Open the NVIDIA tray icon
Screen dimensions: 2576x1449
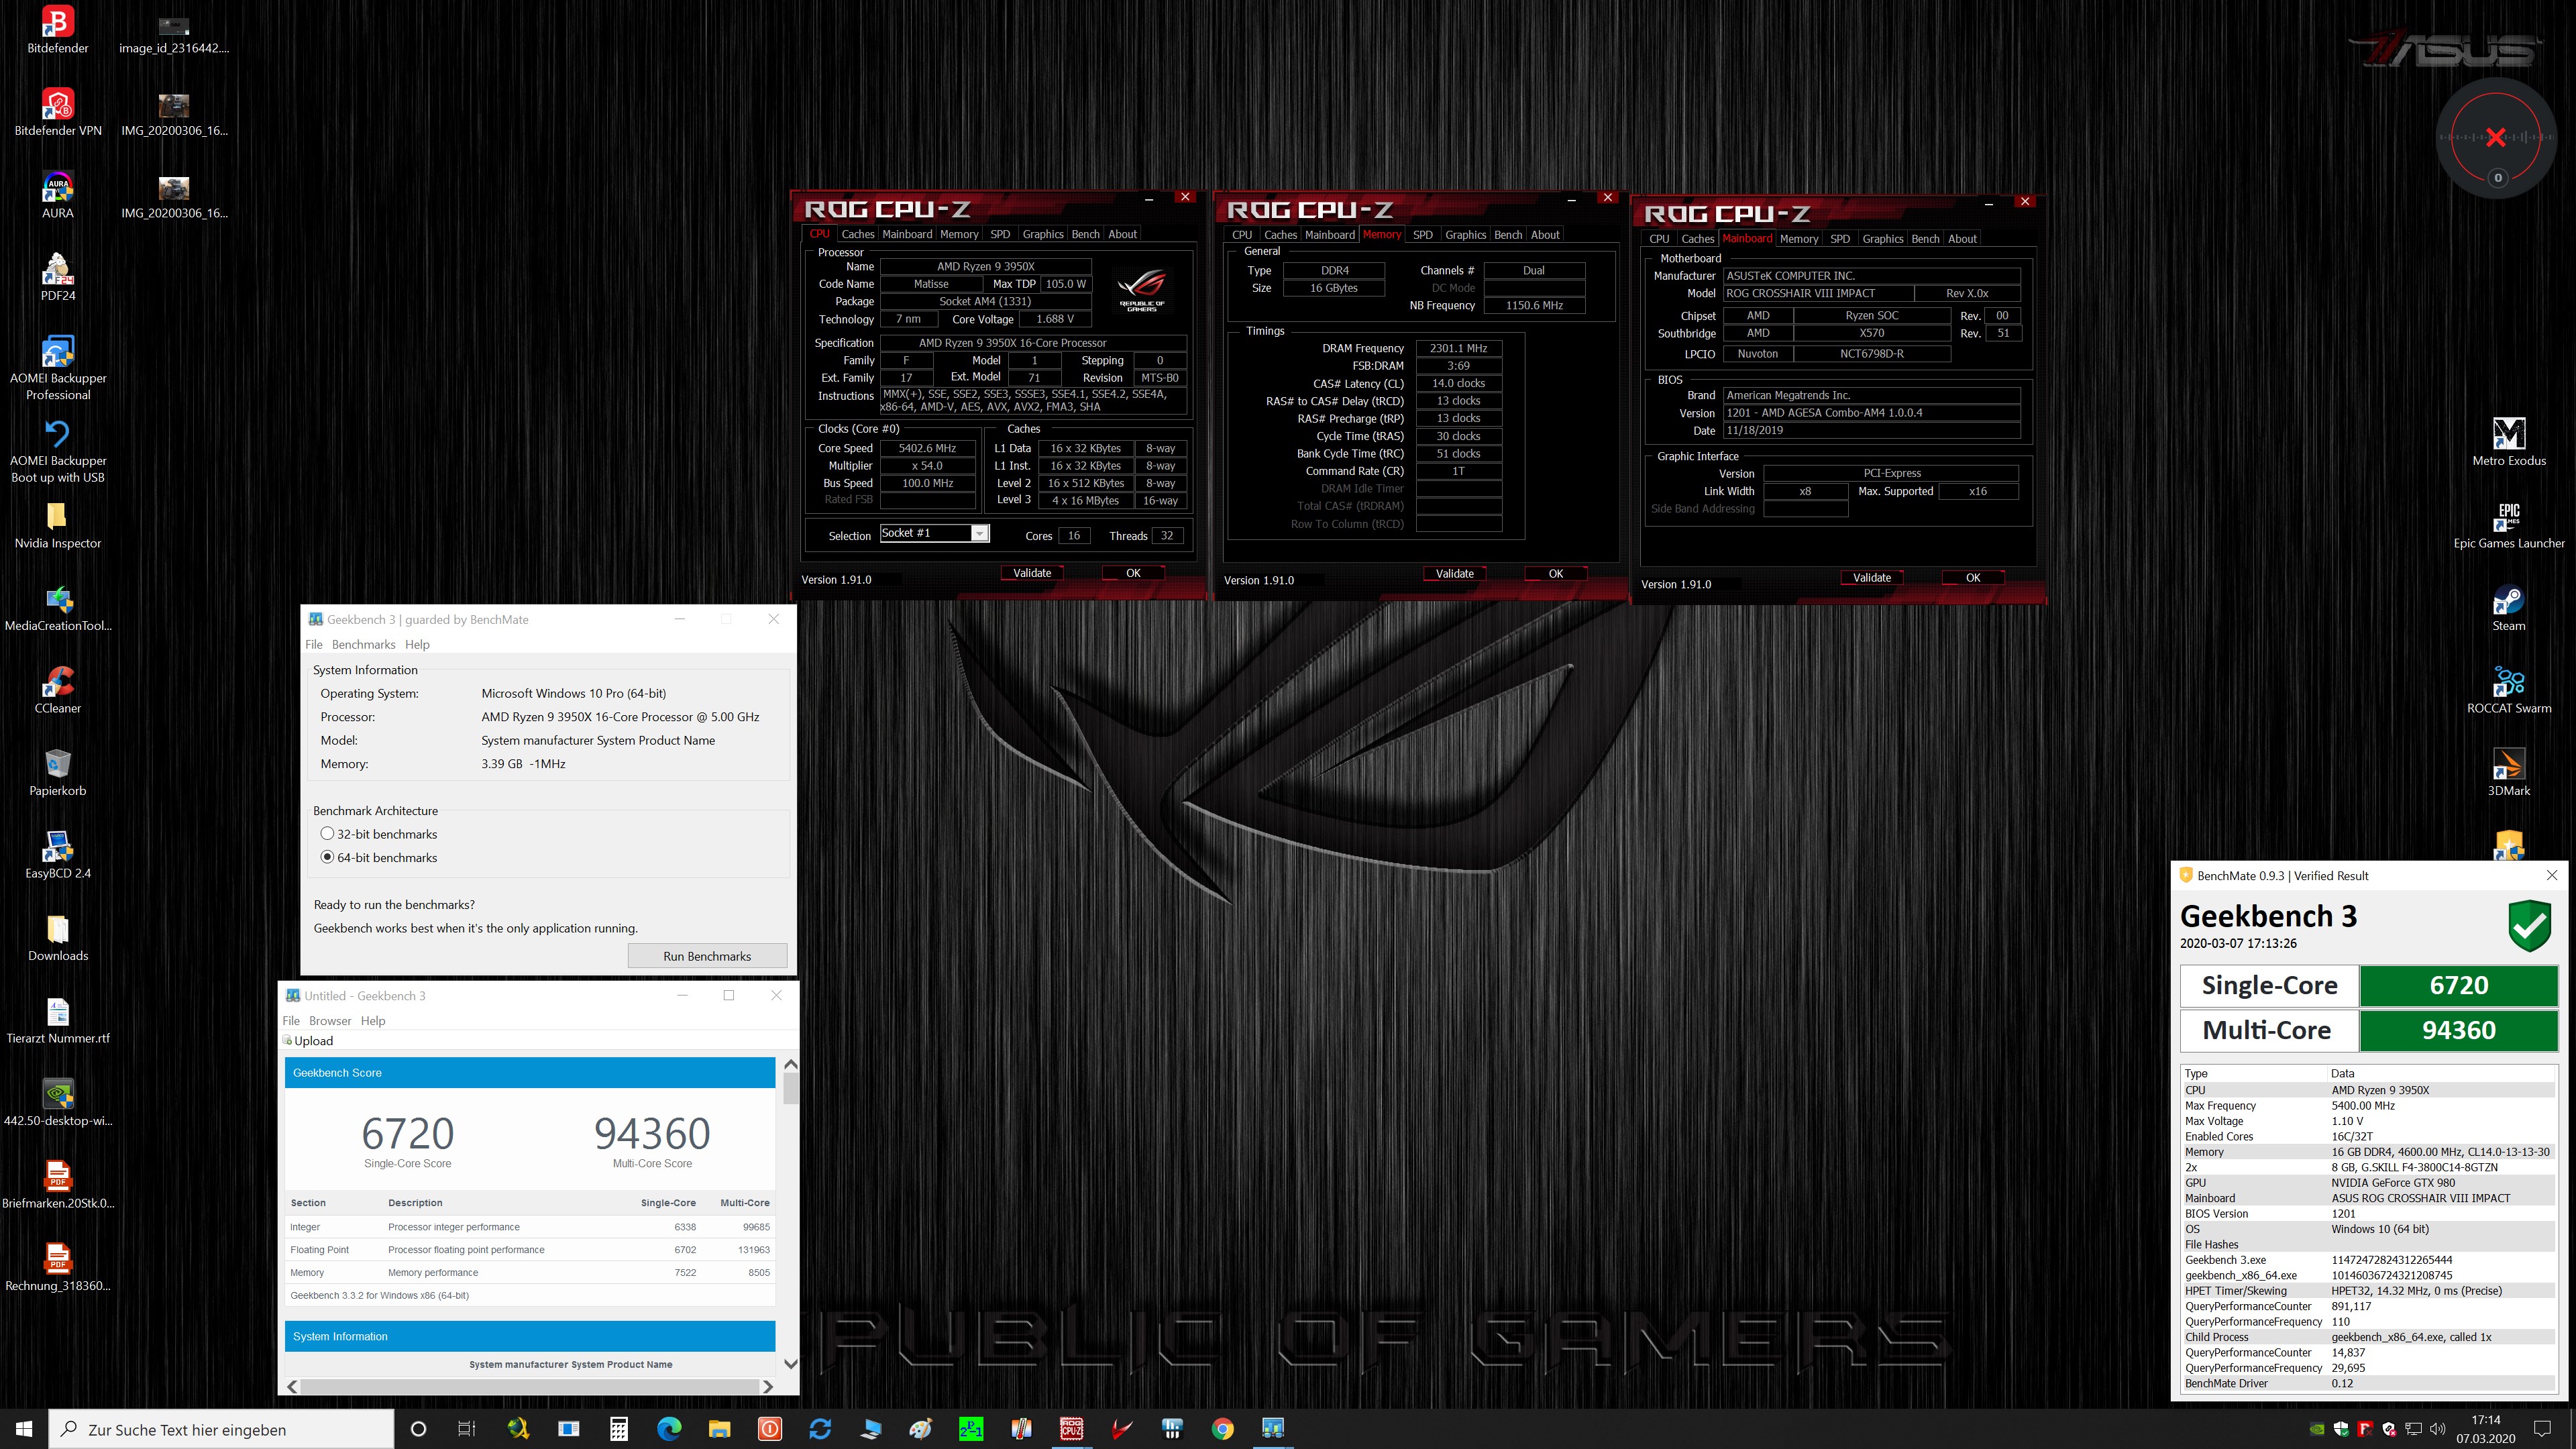(x=2317, y=1429)
